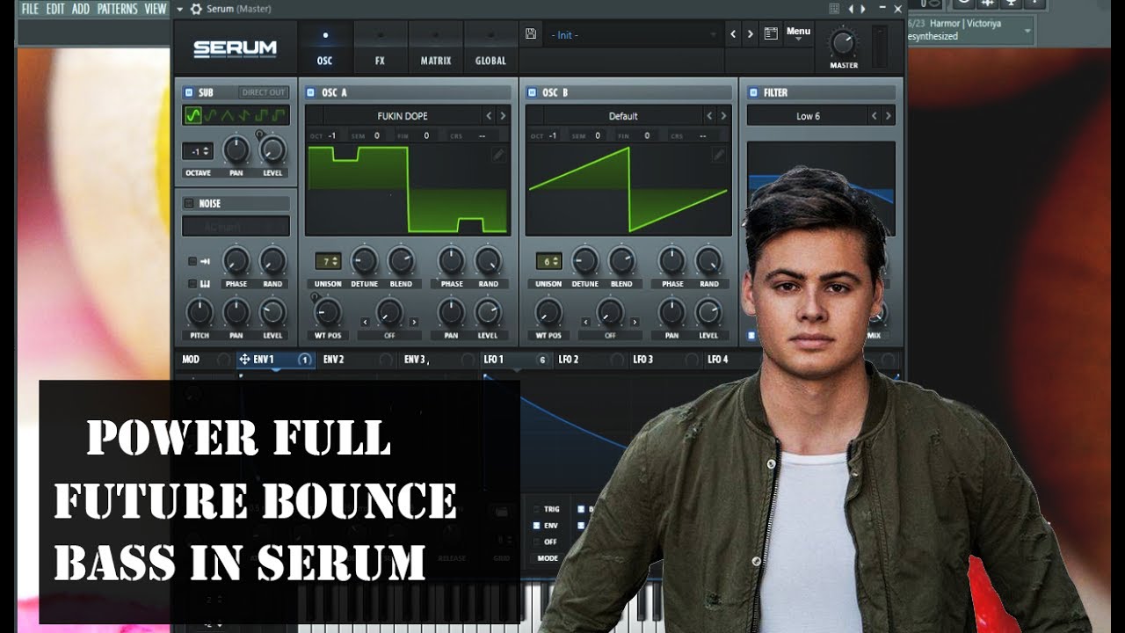Switch to the MATRIX tab
Image resolution: width=1125 pixels, height=633 pixels.
[435, 48]
